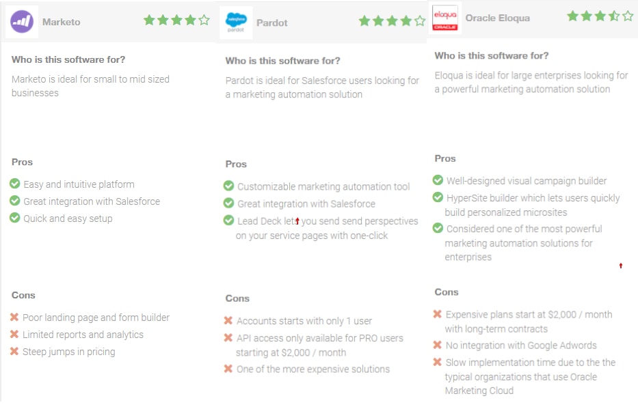Image resolution: width=638 pixels, height=407 pixels.
Task: Click the red X by One of the more expensive solutions
Action: [x=228, y=368]
